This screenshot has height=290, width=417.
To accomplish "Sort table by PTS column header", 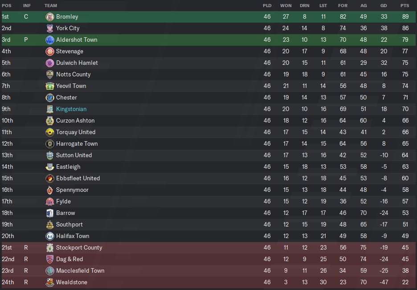I will click(405, 5).
